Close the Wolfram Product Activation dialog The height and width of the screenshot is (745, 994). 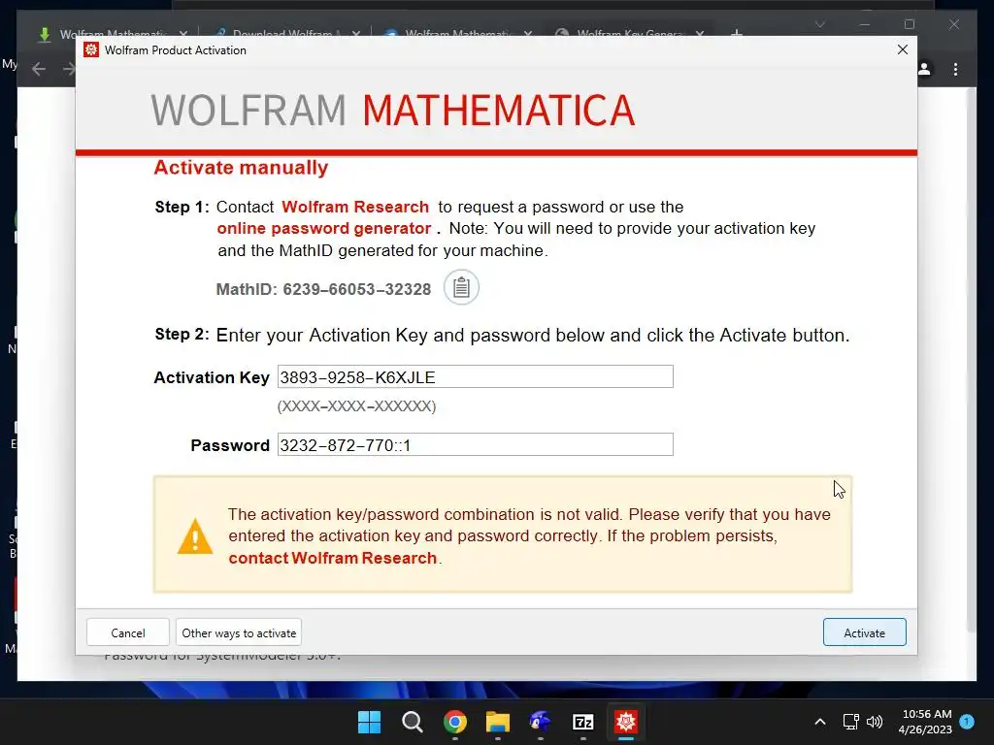pos(903,49)
